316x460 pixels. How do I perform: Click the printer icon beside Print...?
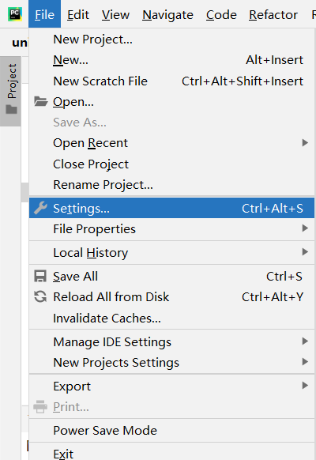pyautogui.click(x=40, y=406)
